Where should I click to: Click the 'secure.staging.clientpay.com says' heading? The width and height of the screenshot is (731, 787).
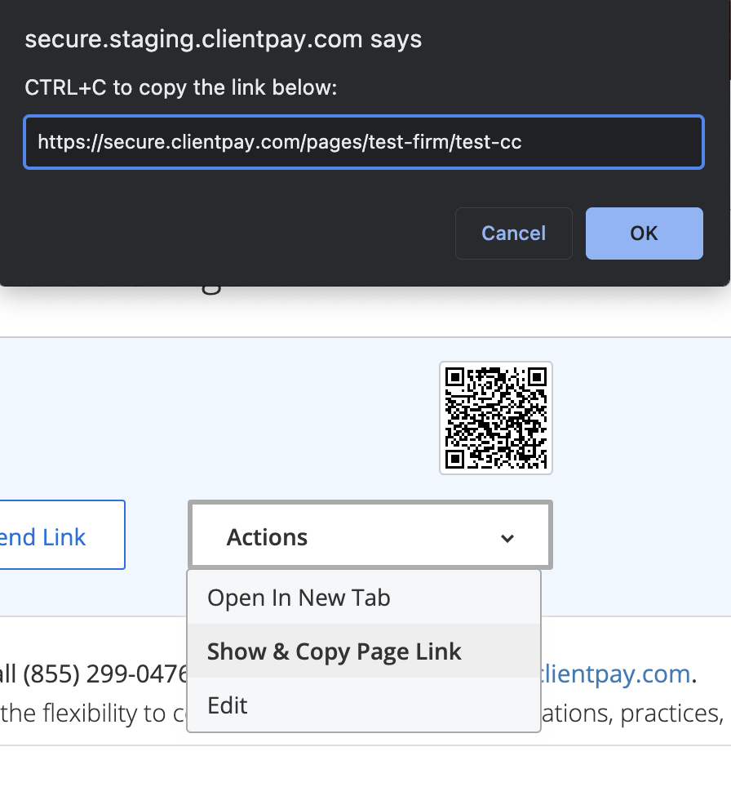[224, 40]
